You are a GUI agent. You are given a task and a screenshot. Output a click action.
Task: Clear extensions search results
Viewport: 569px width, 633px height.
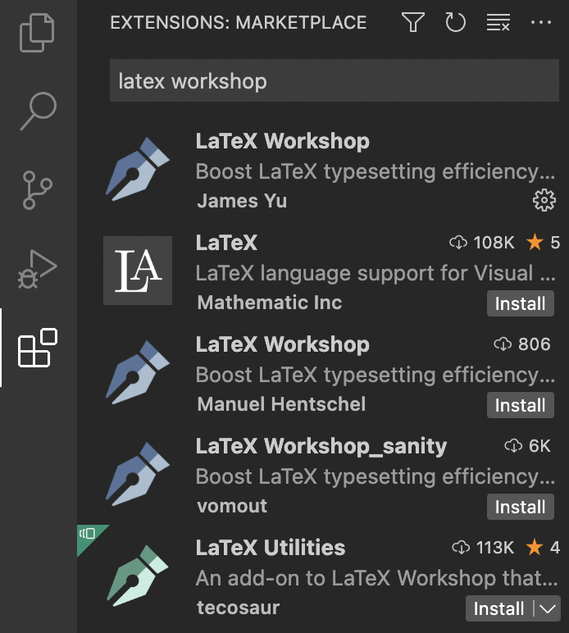pos(498,22)
